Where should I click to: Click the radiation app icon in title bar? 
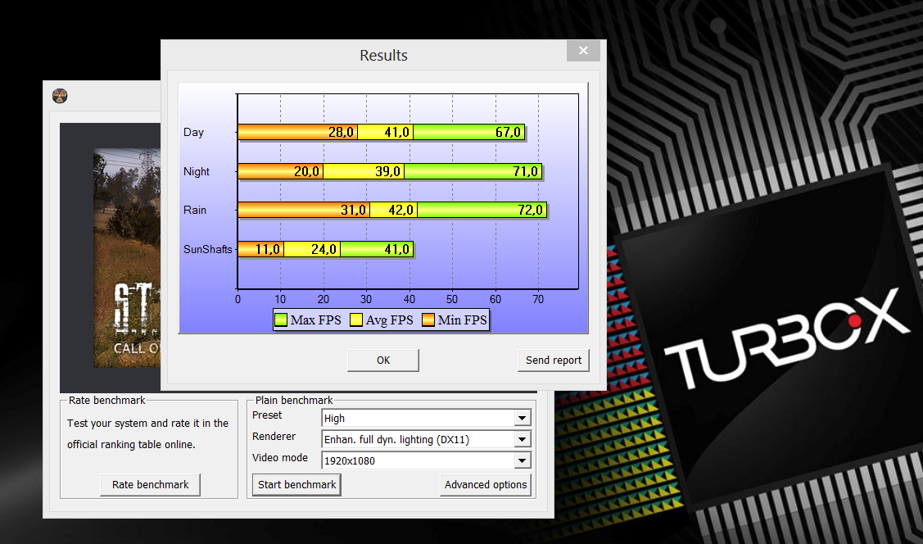pyautogui.click(x=60, y=95)
